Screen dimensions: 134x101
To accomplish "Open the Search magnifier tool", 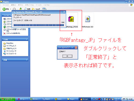I will pyautogui.click(x=26, y=9).
